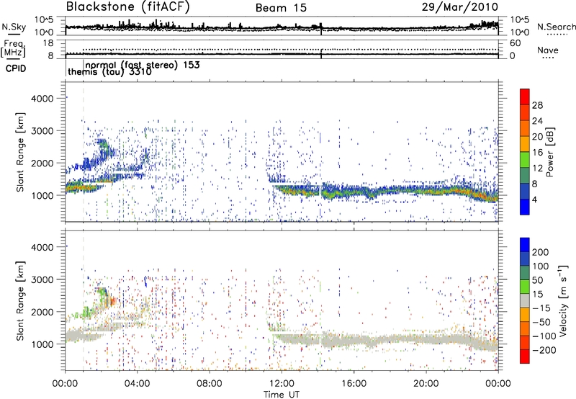576x399 pixels.
Task: Click the '18' frequency axis tick
Action: (48, 43)
